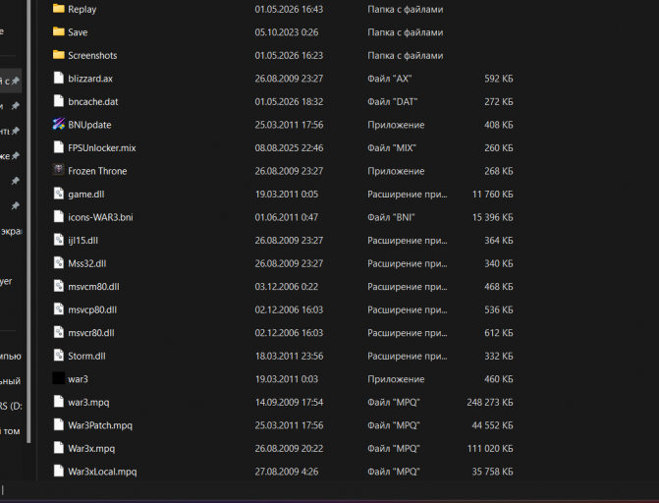Image resolution: width=659 pixels, height=503 pixels.
Task: Select the blizzard.ax file icon
Action: [59, 79]
